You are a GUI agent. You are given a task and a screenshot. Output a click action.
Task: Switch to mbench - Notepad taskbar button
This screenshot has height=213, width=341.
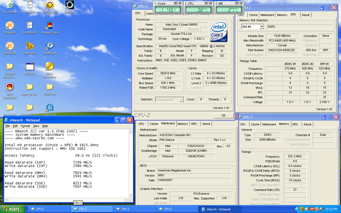pyautogui.click(x=219, y=209)
